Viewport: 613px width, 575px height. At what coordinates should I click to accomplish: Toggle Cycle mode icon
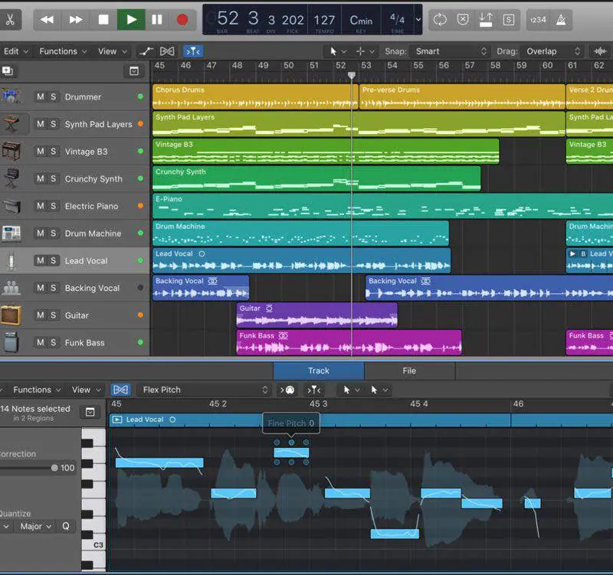(x=440, y=20)
